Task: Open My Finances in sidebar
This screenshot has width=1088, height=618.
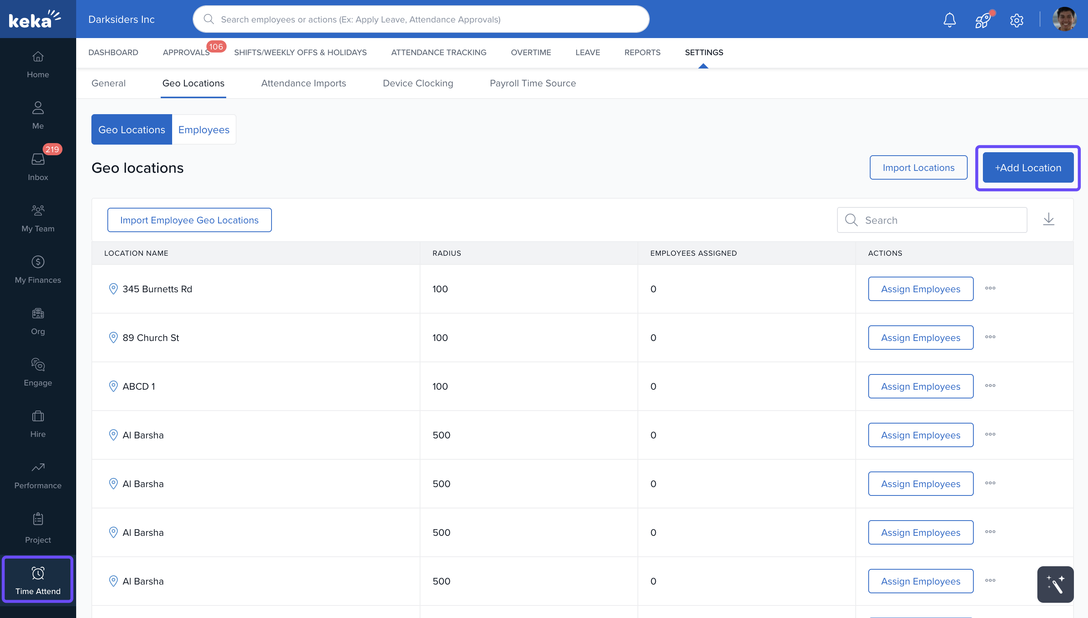Action: point(38,269)
